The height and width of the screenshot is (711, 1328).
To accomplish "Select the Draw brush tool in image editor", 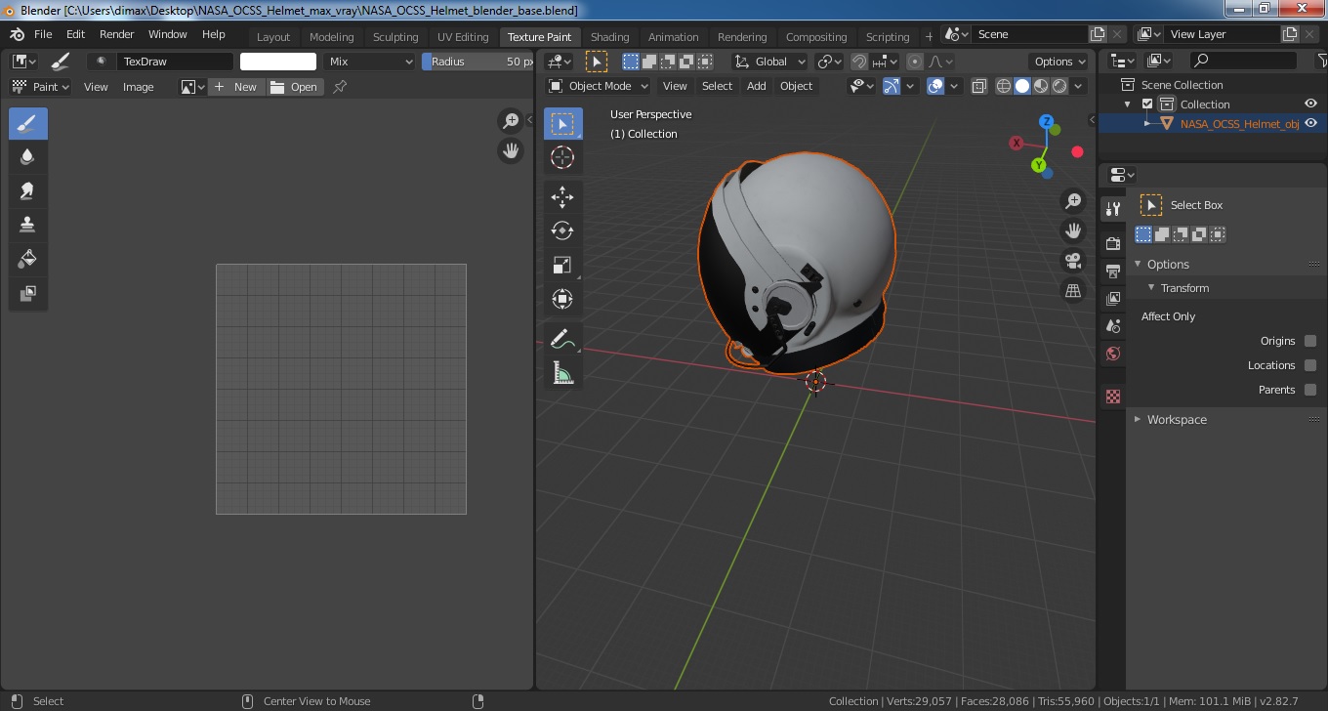I will coord(28,123).
